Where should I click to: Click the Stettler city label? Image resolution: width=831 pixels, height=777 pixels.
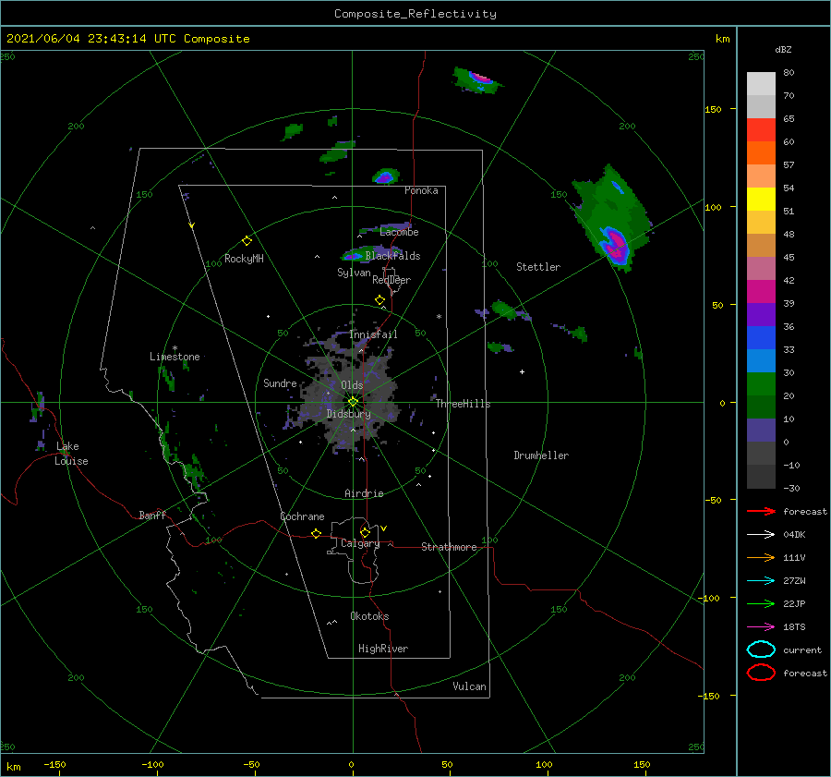[538, 267]
